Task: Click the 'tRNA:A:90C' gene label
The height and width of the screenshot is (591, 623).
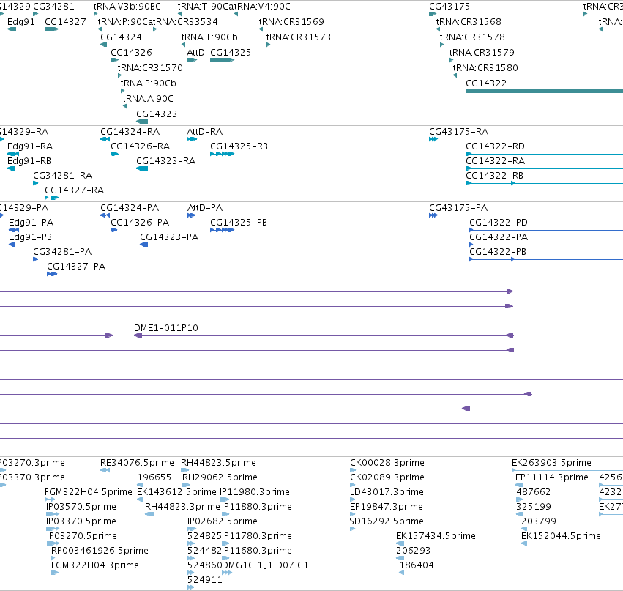Action: tap(148, 99)
